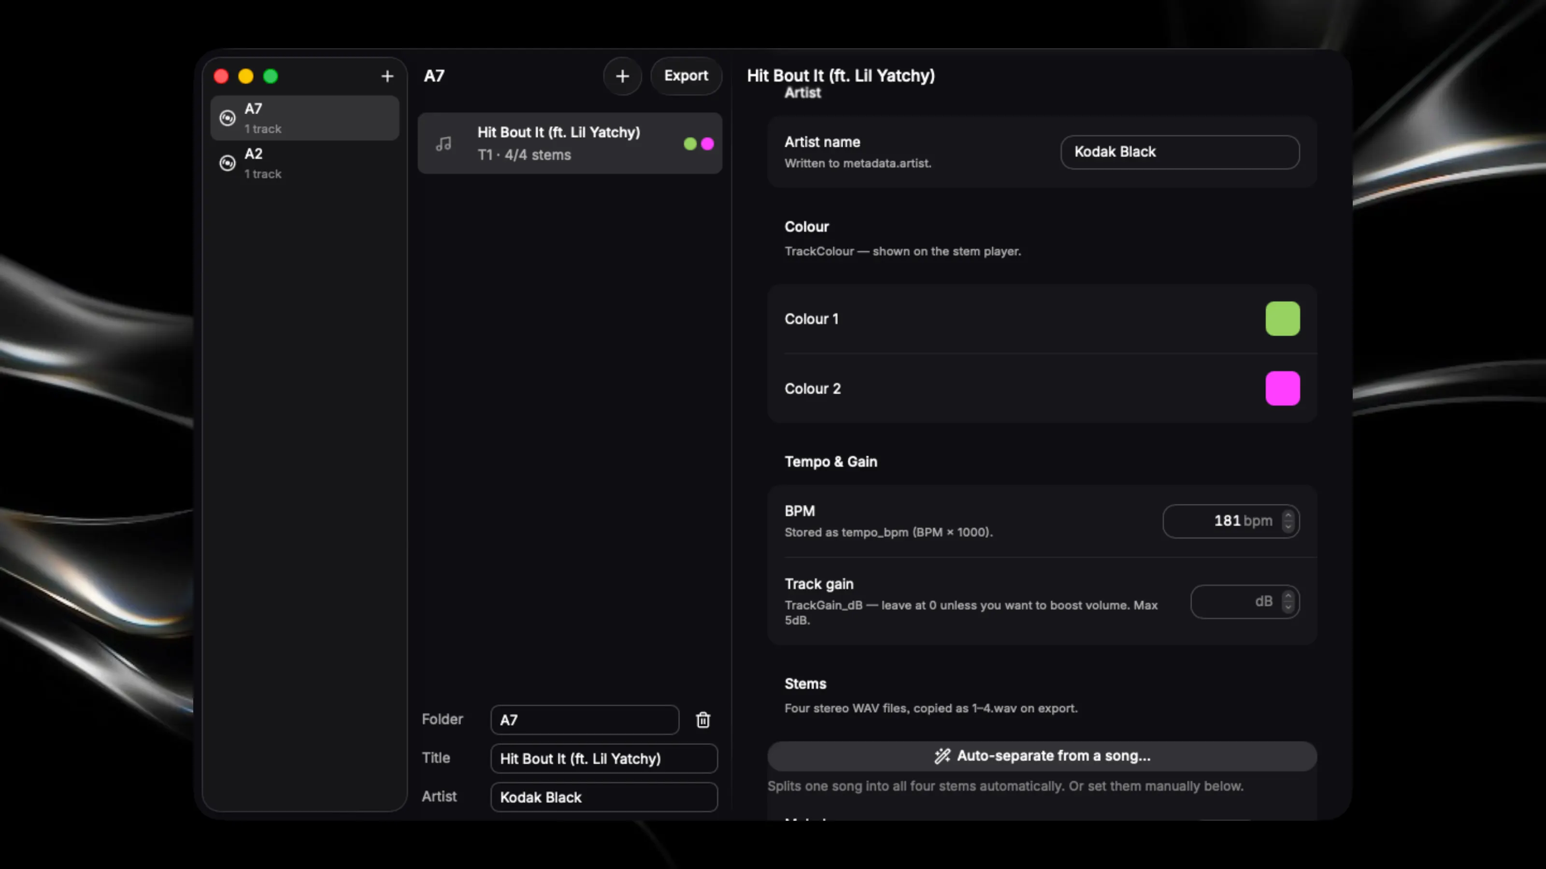Click the green fullscreen window button

pyautogui.click(x=271, y=76)
